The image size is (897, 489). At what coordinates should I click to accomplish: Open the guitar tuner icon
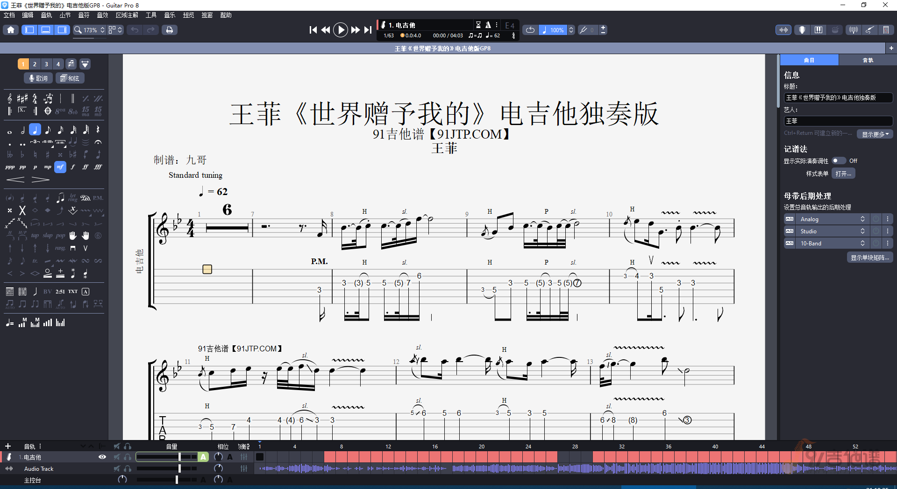854,30
